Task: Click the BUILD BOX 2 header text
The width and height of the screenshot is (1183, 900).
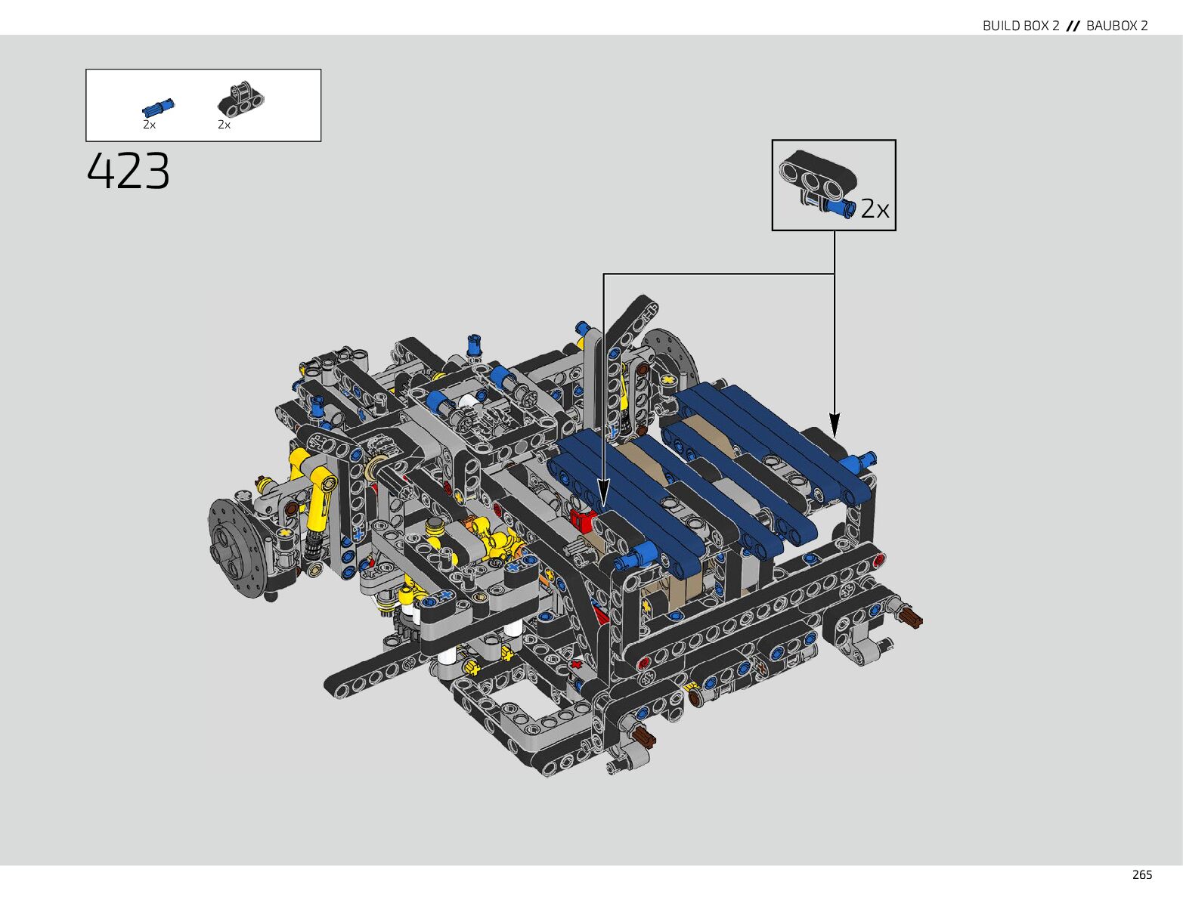Action: tap(1020, 26)
